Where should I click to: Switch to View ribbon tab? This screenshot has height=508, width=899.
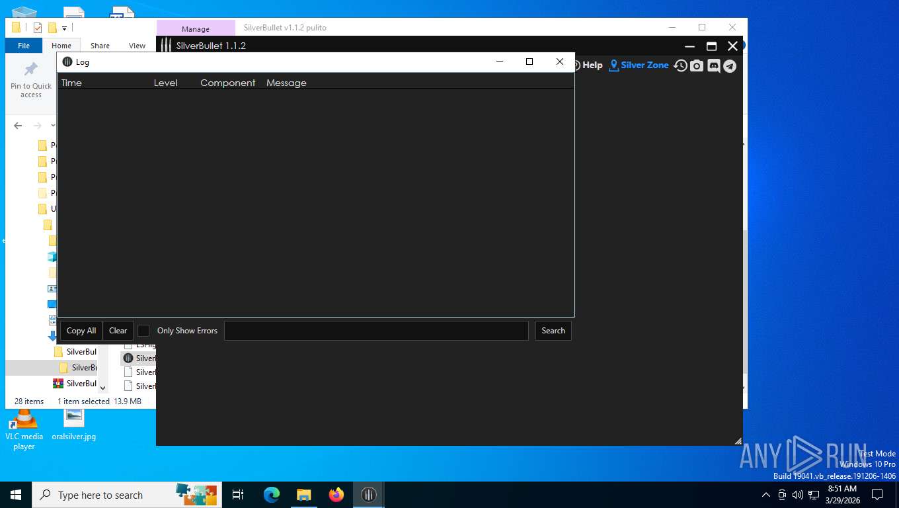click(x=137, y=46)
